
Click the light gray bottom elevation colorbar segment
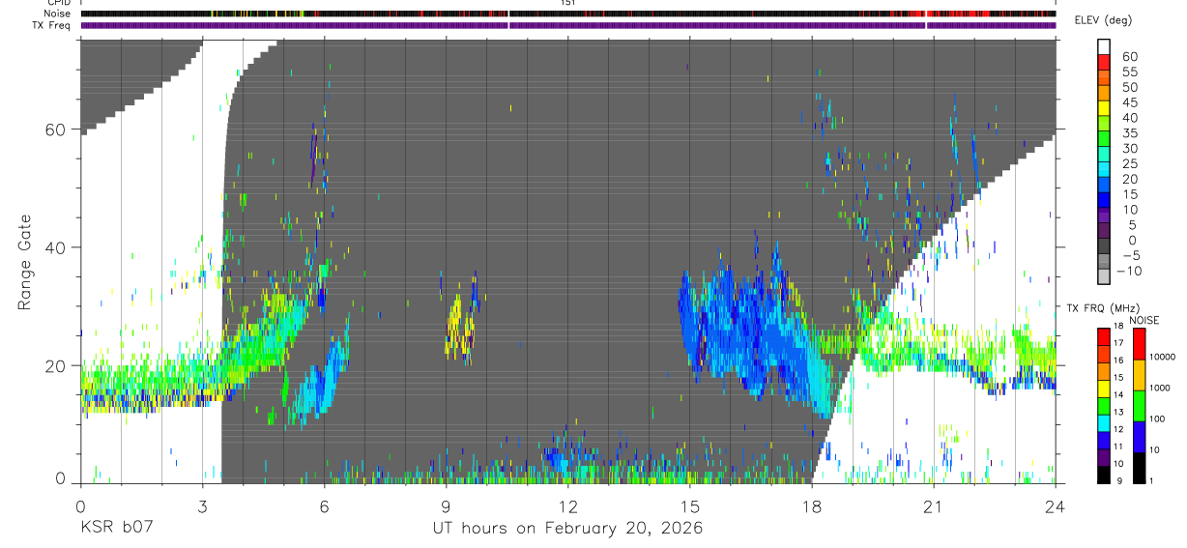1105,275
